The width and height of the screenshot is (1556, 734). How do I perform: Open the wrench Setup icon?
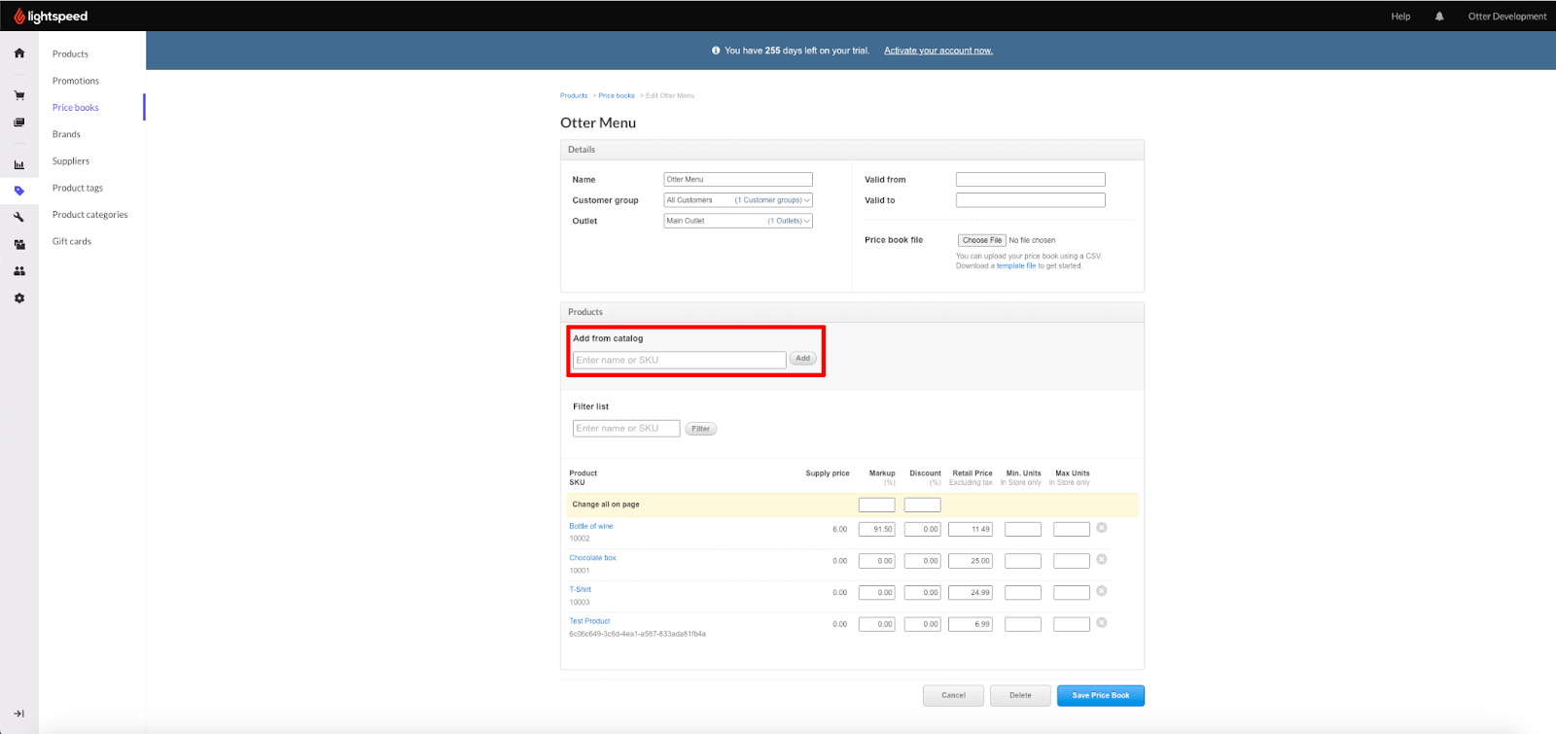click(x=19, y=217)
